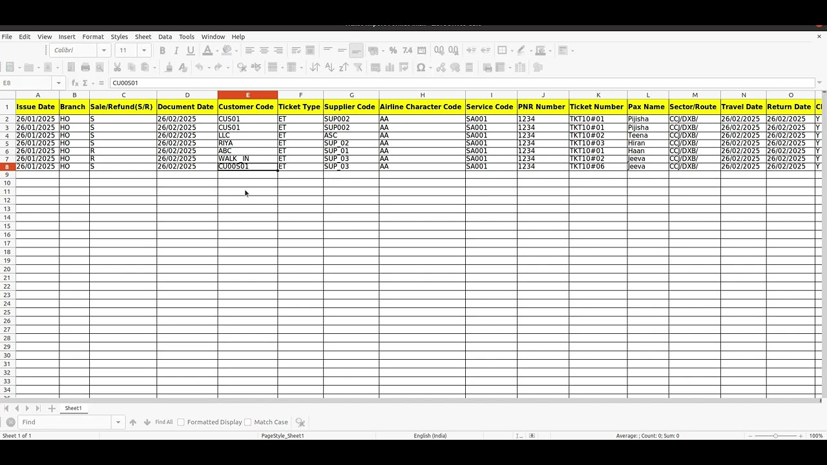827x465 pixels.
Task: Insert special character omega
Action: tap(421, 67)
